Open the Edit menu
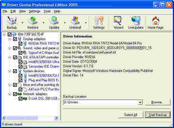Viewport: 174px width, 128px height. tap(13, 11)
